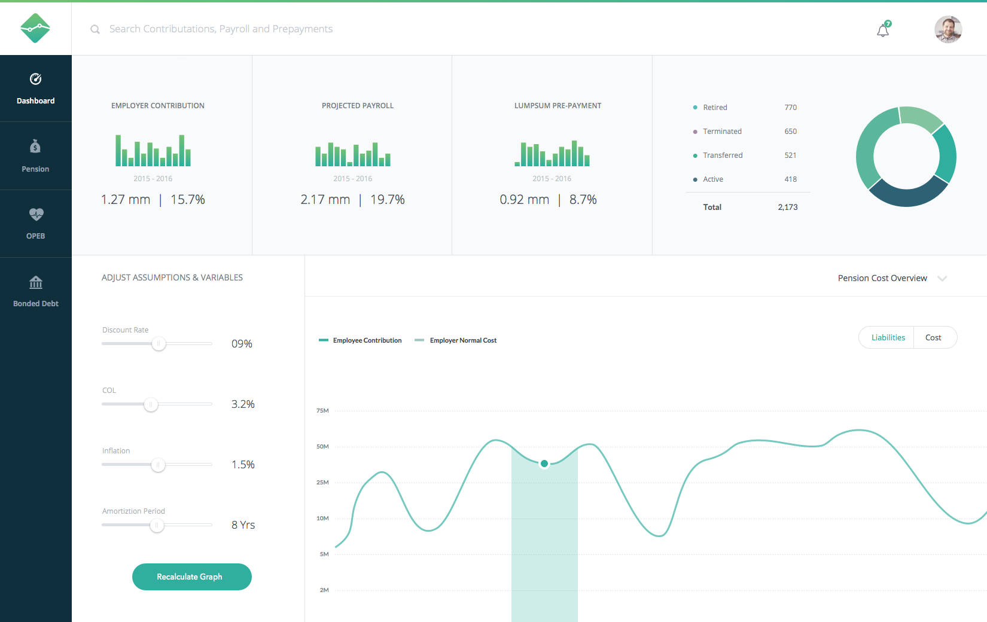Viewport: 987px width, 622px height.
Task: Adjust the COL slider handle
Action: click(x=151, y=404)
